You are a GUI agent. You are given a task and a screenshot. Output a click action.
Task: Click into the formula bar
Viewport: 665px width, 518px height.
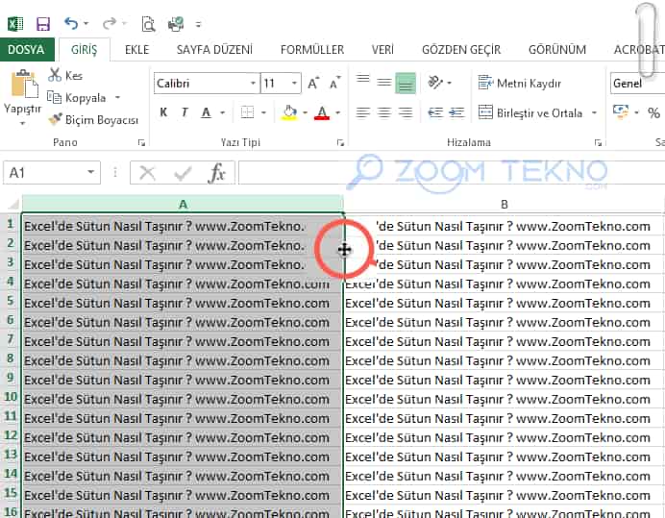click(x=452, y=173)
